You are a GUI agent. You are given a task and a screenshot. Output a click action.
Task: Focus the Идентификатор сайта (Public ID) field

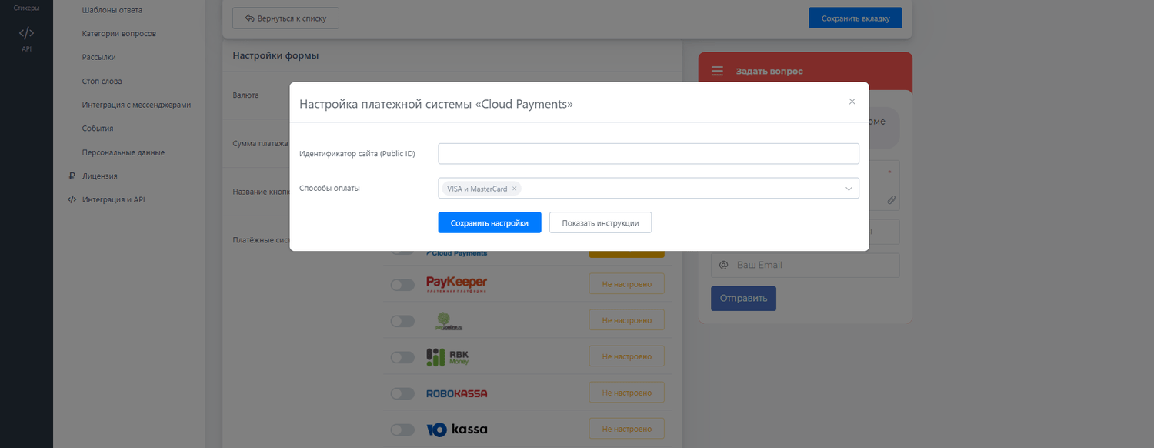[x=649, y=154]
